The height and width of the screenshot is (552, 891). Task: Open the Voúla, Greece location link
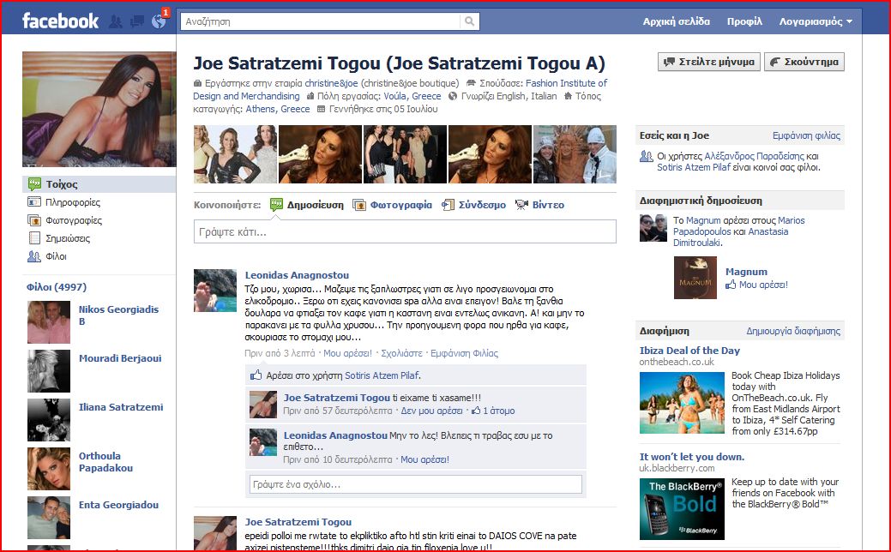point(412,96)
